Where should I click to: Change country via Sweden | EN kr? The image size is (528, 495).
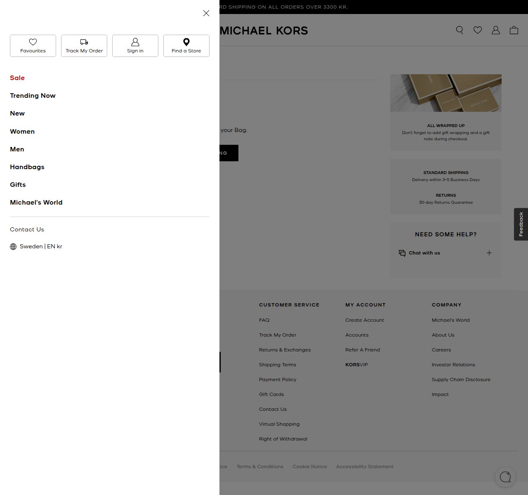(x=36, y=247)
